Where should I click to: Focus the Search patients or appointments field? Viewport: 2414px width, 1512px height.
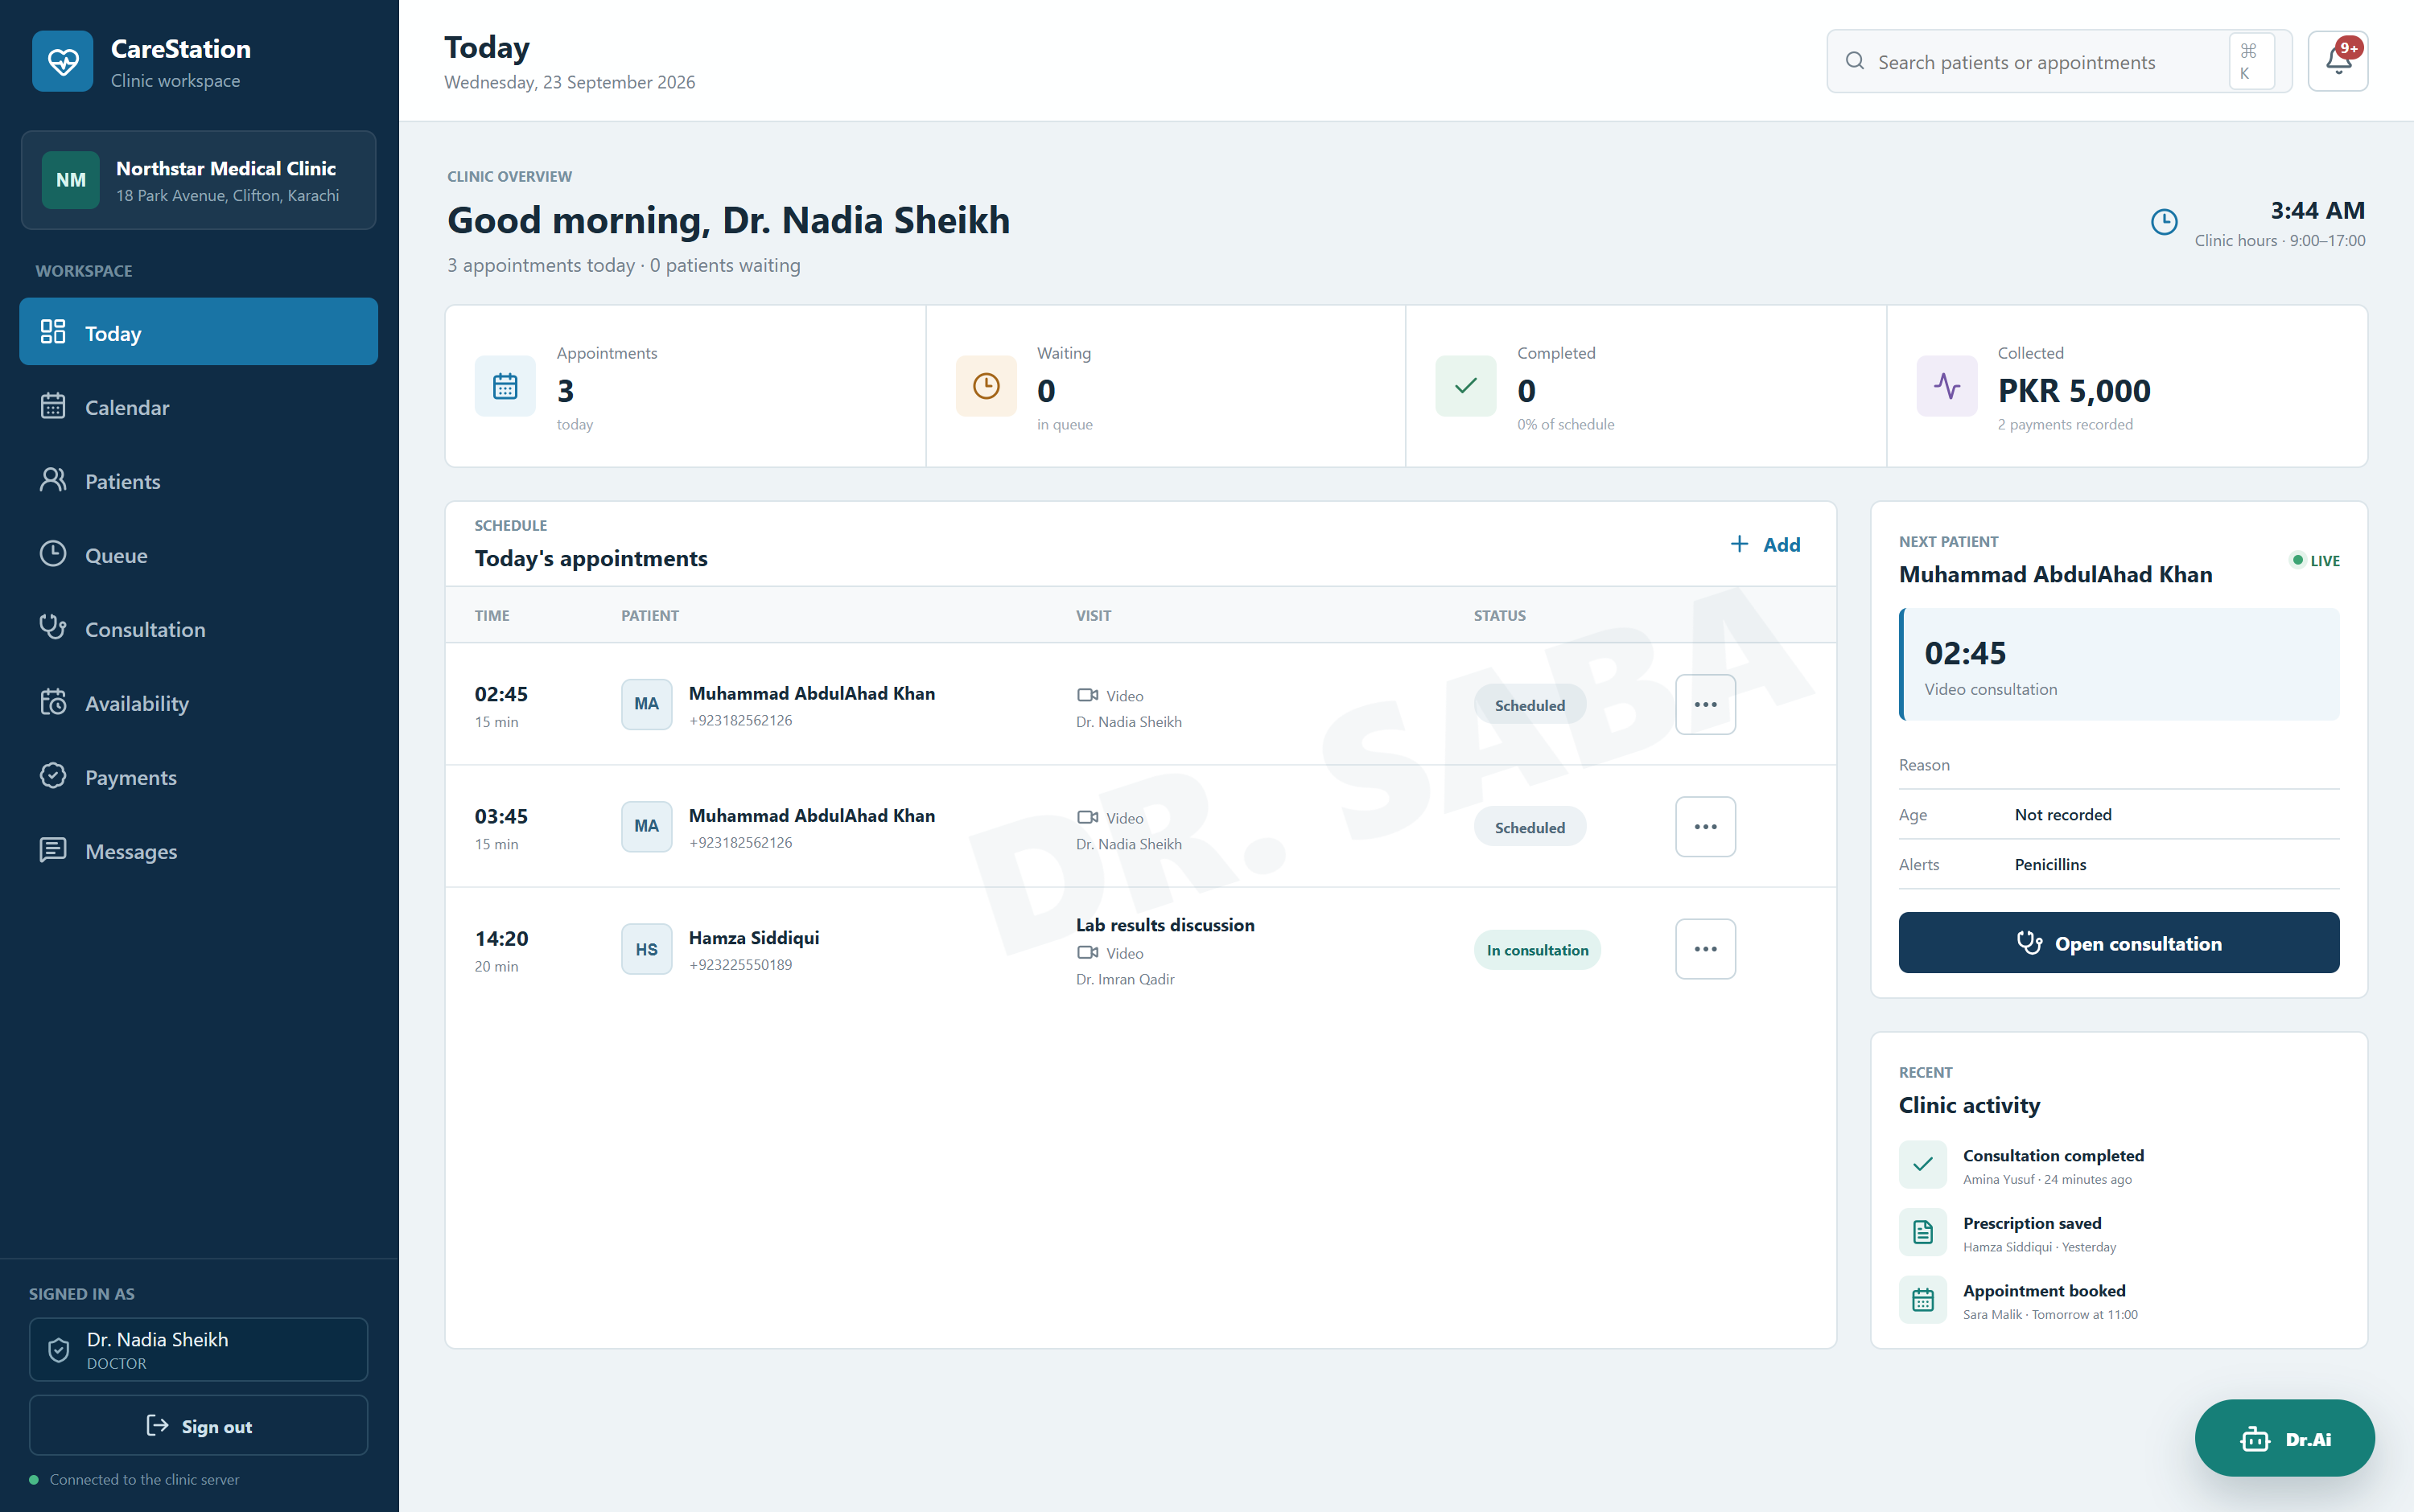pyautogui.click(x=2059, y=61)
